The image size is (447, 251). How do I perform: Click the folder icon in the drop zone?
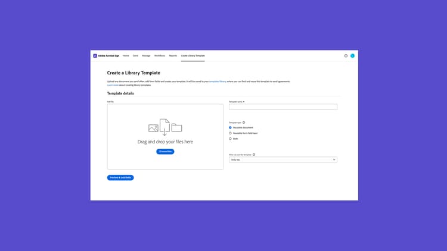coord(177,128)
